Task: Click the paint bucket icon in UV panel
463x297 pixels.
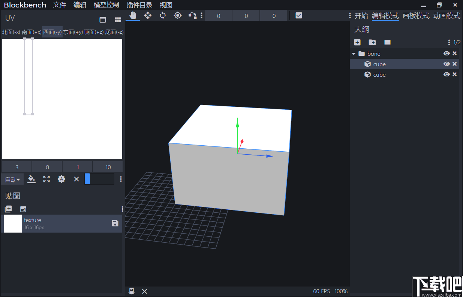Action: pos(31,179)
